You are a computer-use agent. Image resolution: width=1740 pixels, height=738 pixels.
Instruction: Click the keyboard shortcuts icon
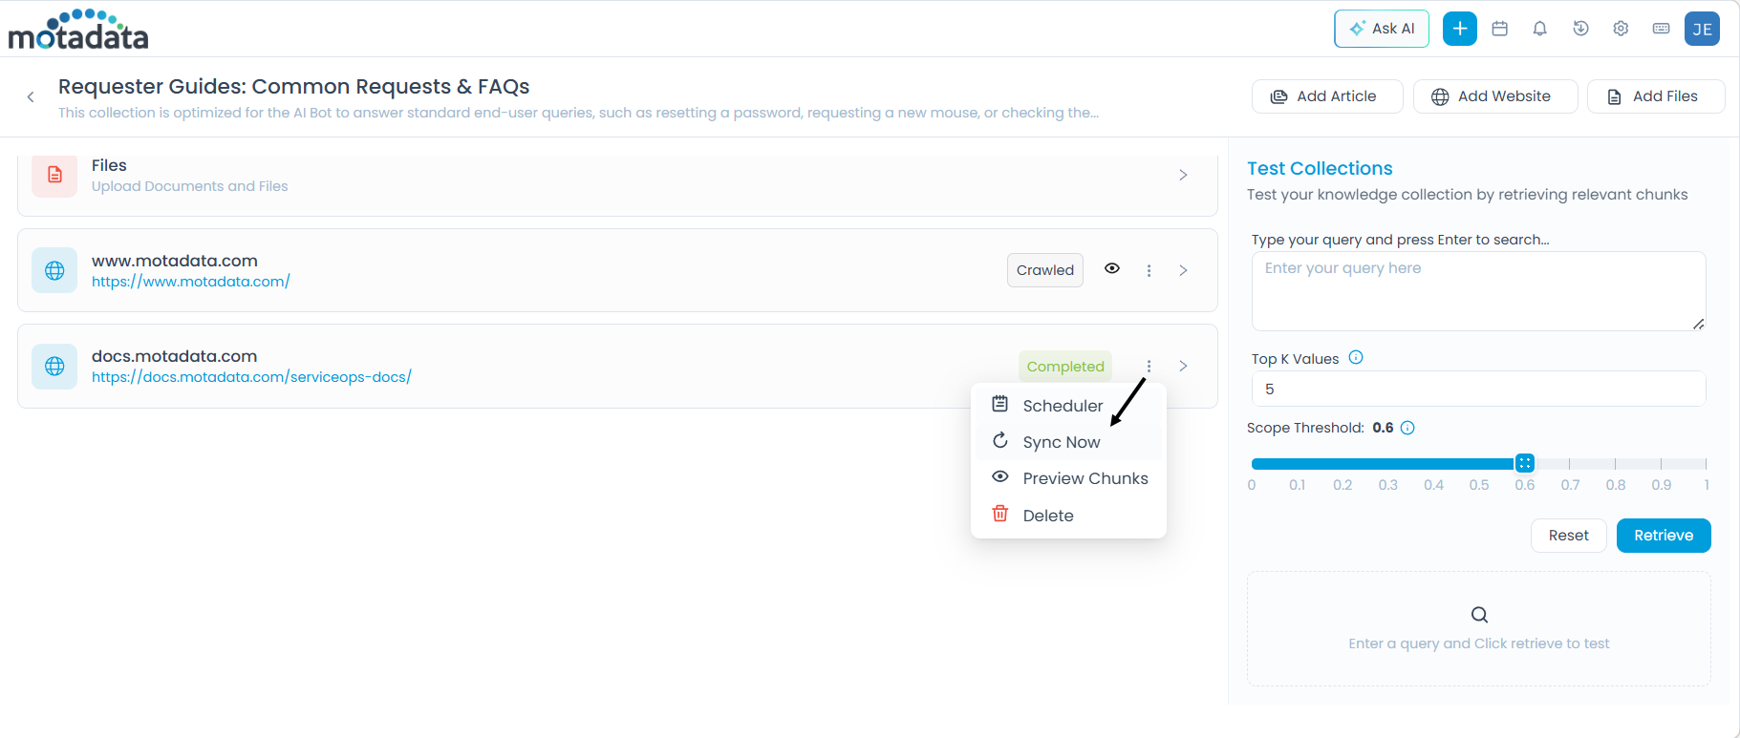tap(1661, 29)
